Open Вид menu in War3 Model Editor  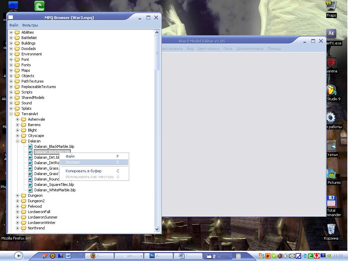click(190, 49)
